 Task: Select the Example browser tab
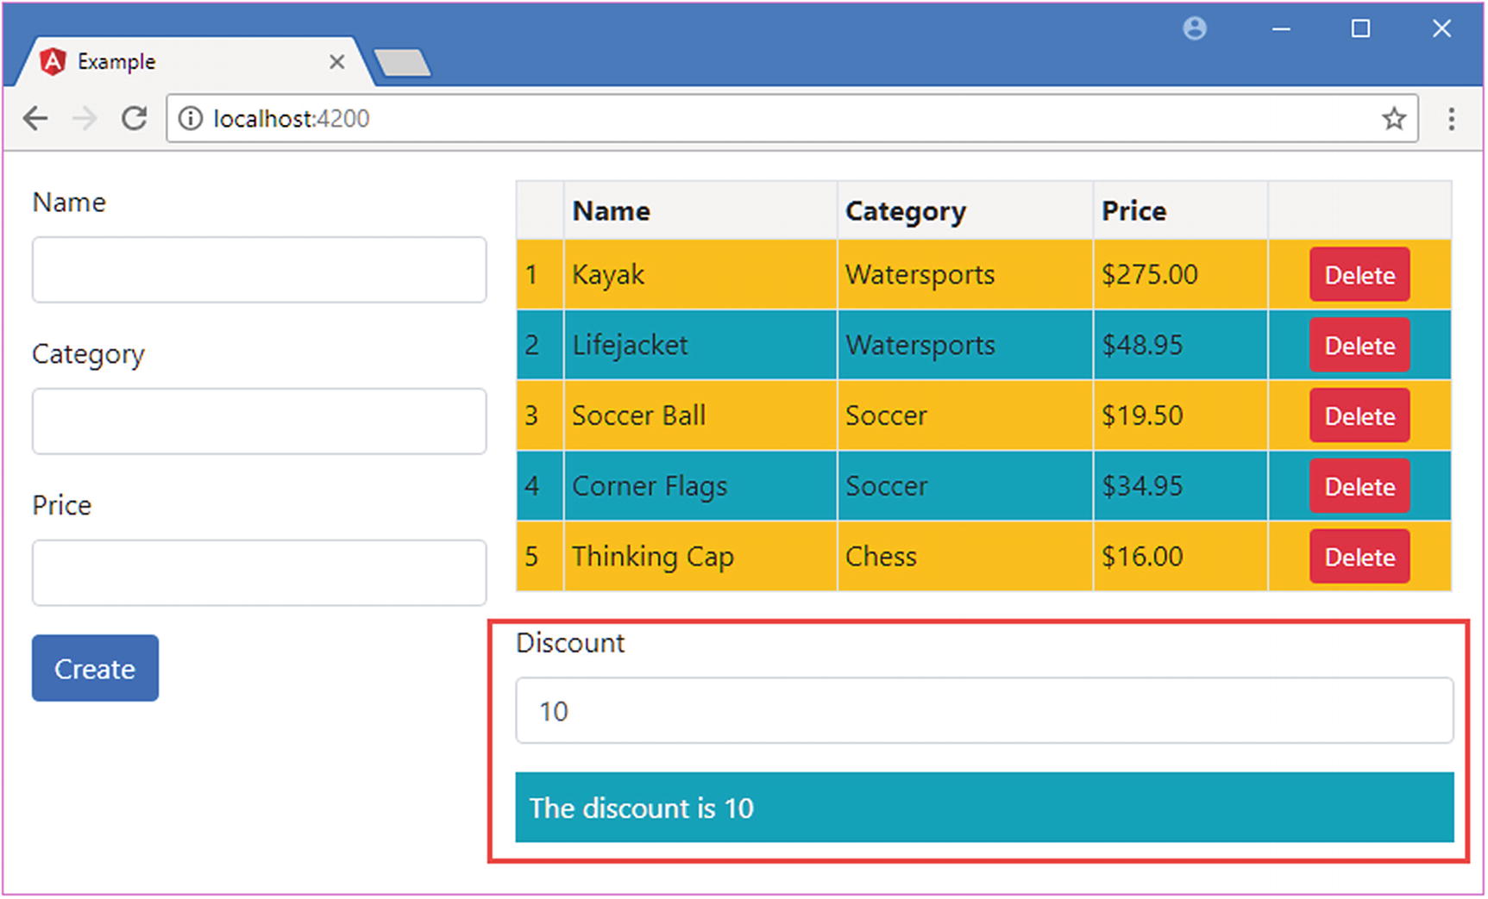(173, 62)
